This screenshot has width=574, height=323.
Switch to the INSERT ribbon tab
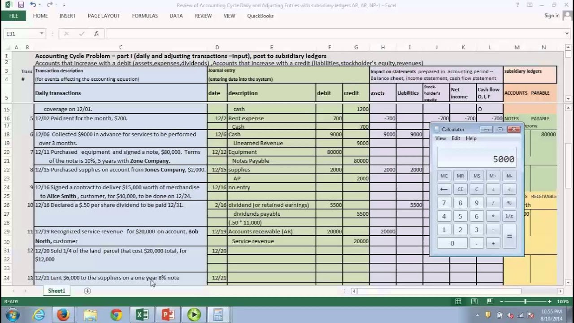click(67, 16)
